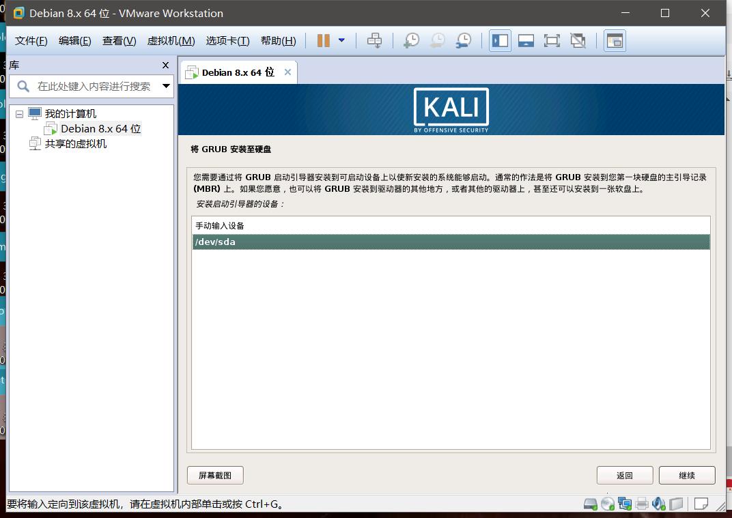This screenshot has height=518, width=732.
Task: Switch to the Debian 8.x 64 位 tab
Action: [x=238, y=72]
